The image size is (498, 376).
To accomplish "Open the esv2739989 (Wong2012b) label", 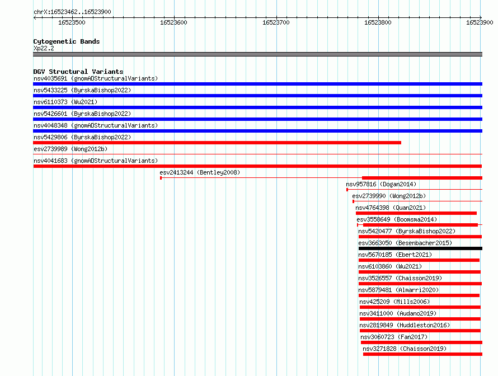I will [71, 149].
